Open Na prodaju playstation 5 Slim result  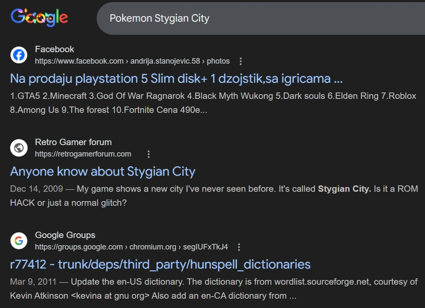176,78
